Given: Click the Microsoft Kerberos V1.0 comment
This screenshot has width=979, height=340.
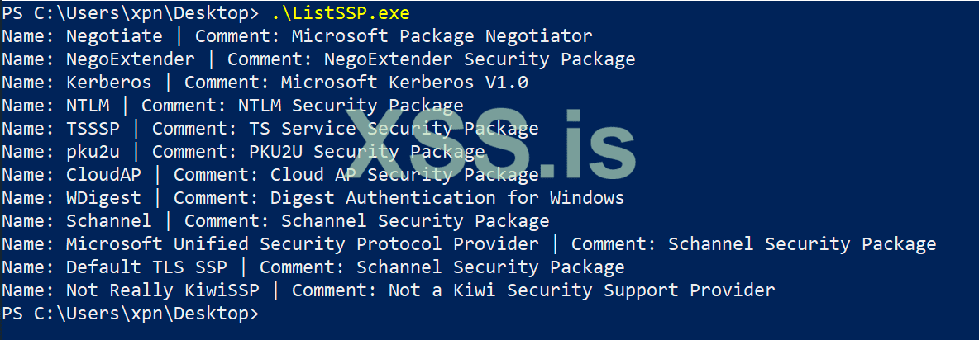Looking at the screenshot, I should 404,83.
